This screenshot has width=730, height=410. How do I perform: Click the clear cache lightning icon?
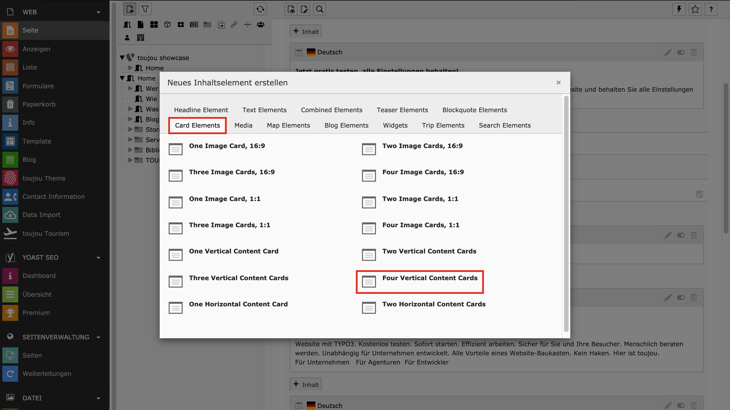click(x=679, y=9)
